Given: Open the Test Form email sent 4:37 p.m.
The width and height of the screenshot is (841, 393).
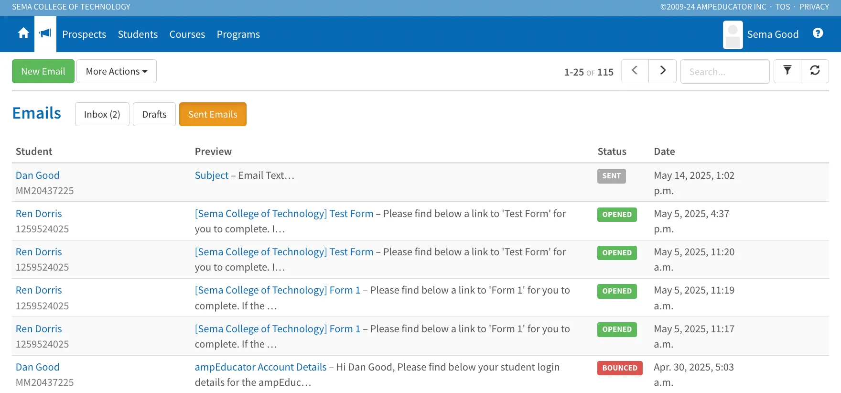Looking at the screenshot, I should click(284, 214).
